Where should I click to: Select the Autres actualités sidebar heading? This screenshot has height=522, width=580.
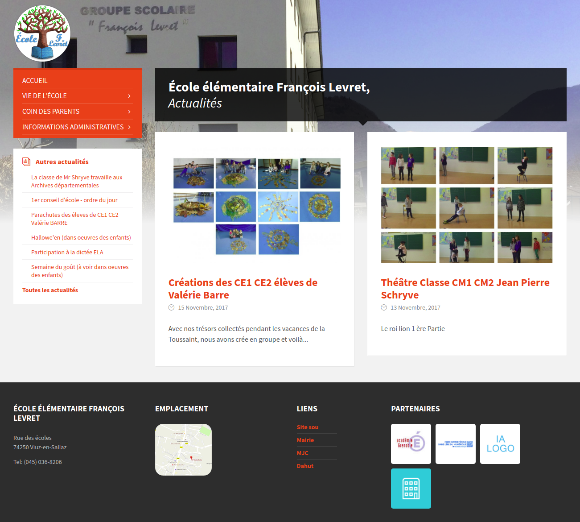pyautogui.click(x=62, y=162)
